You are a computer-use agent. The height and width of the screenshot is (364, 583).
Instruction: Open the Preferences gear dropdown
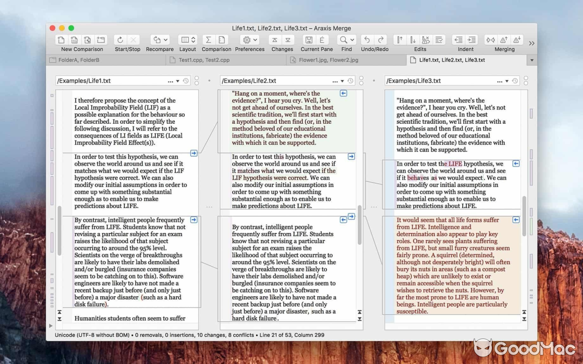250,40
